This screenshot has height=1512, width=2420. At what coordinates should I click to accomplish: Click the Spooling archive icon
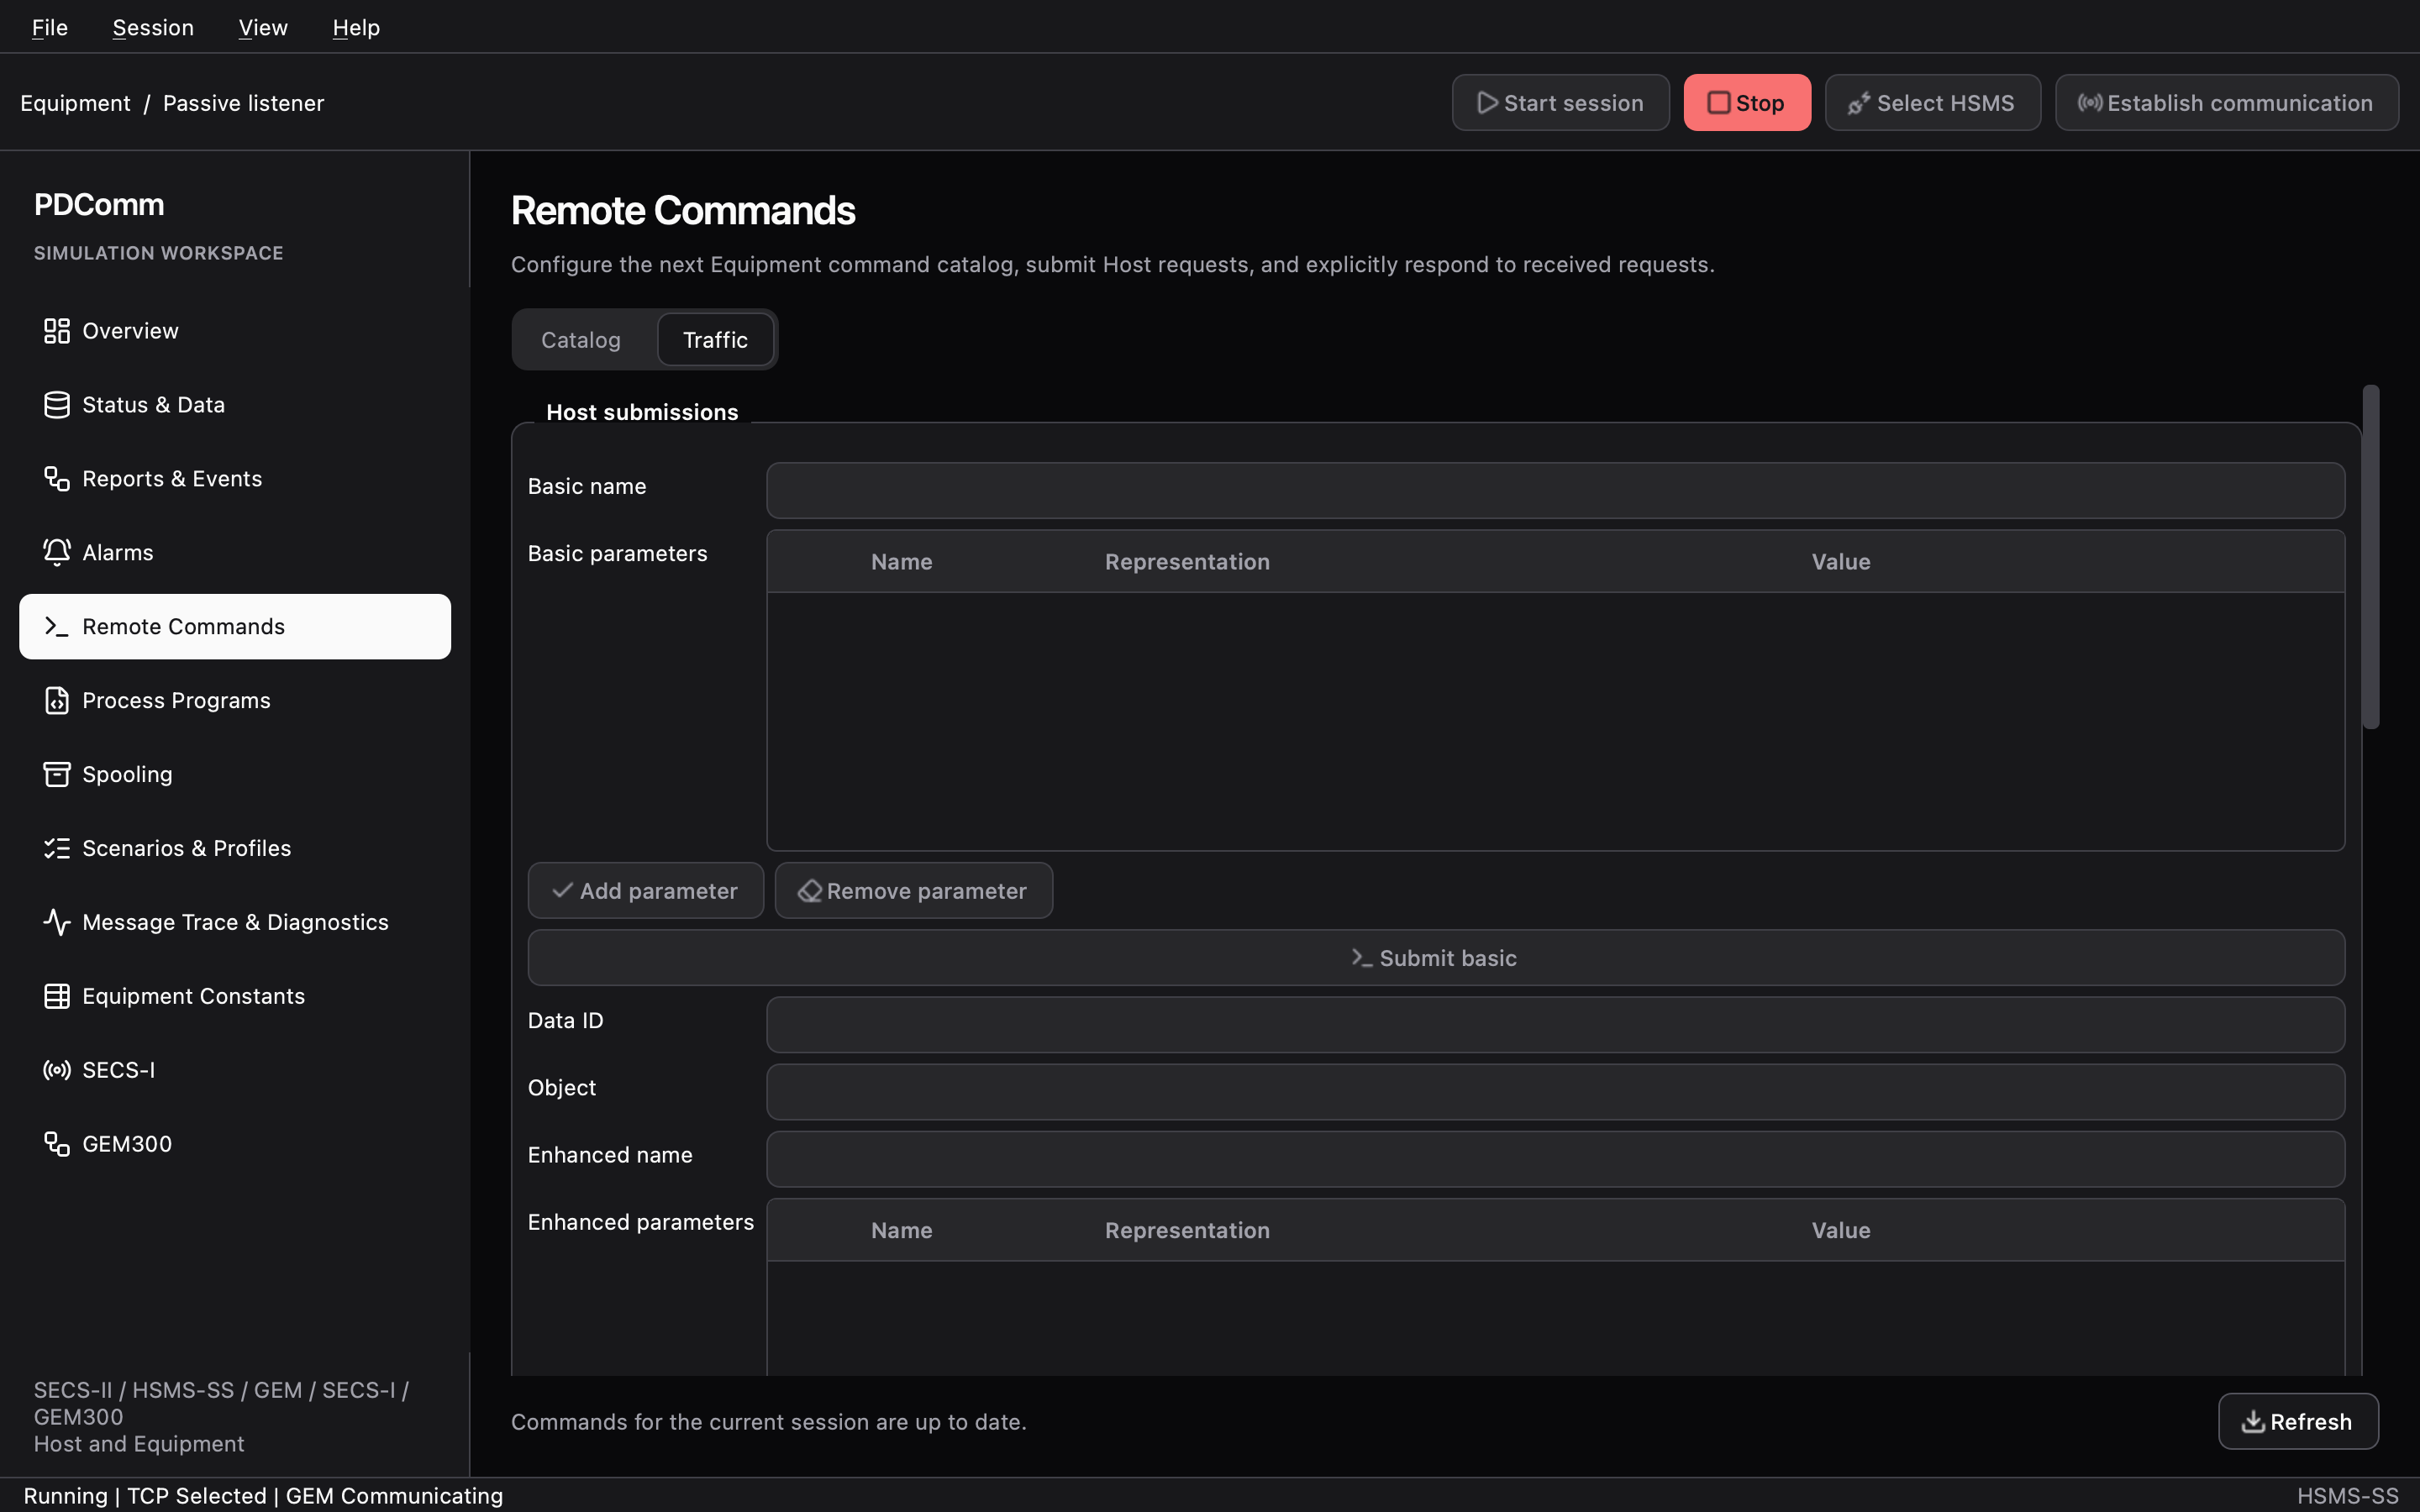[x=57, y=775]
